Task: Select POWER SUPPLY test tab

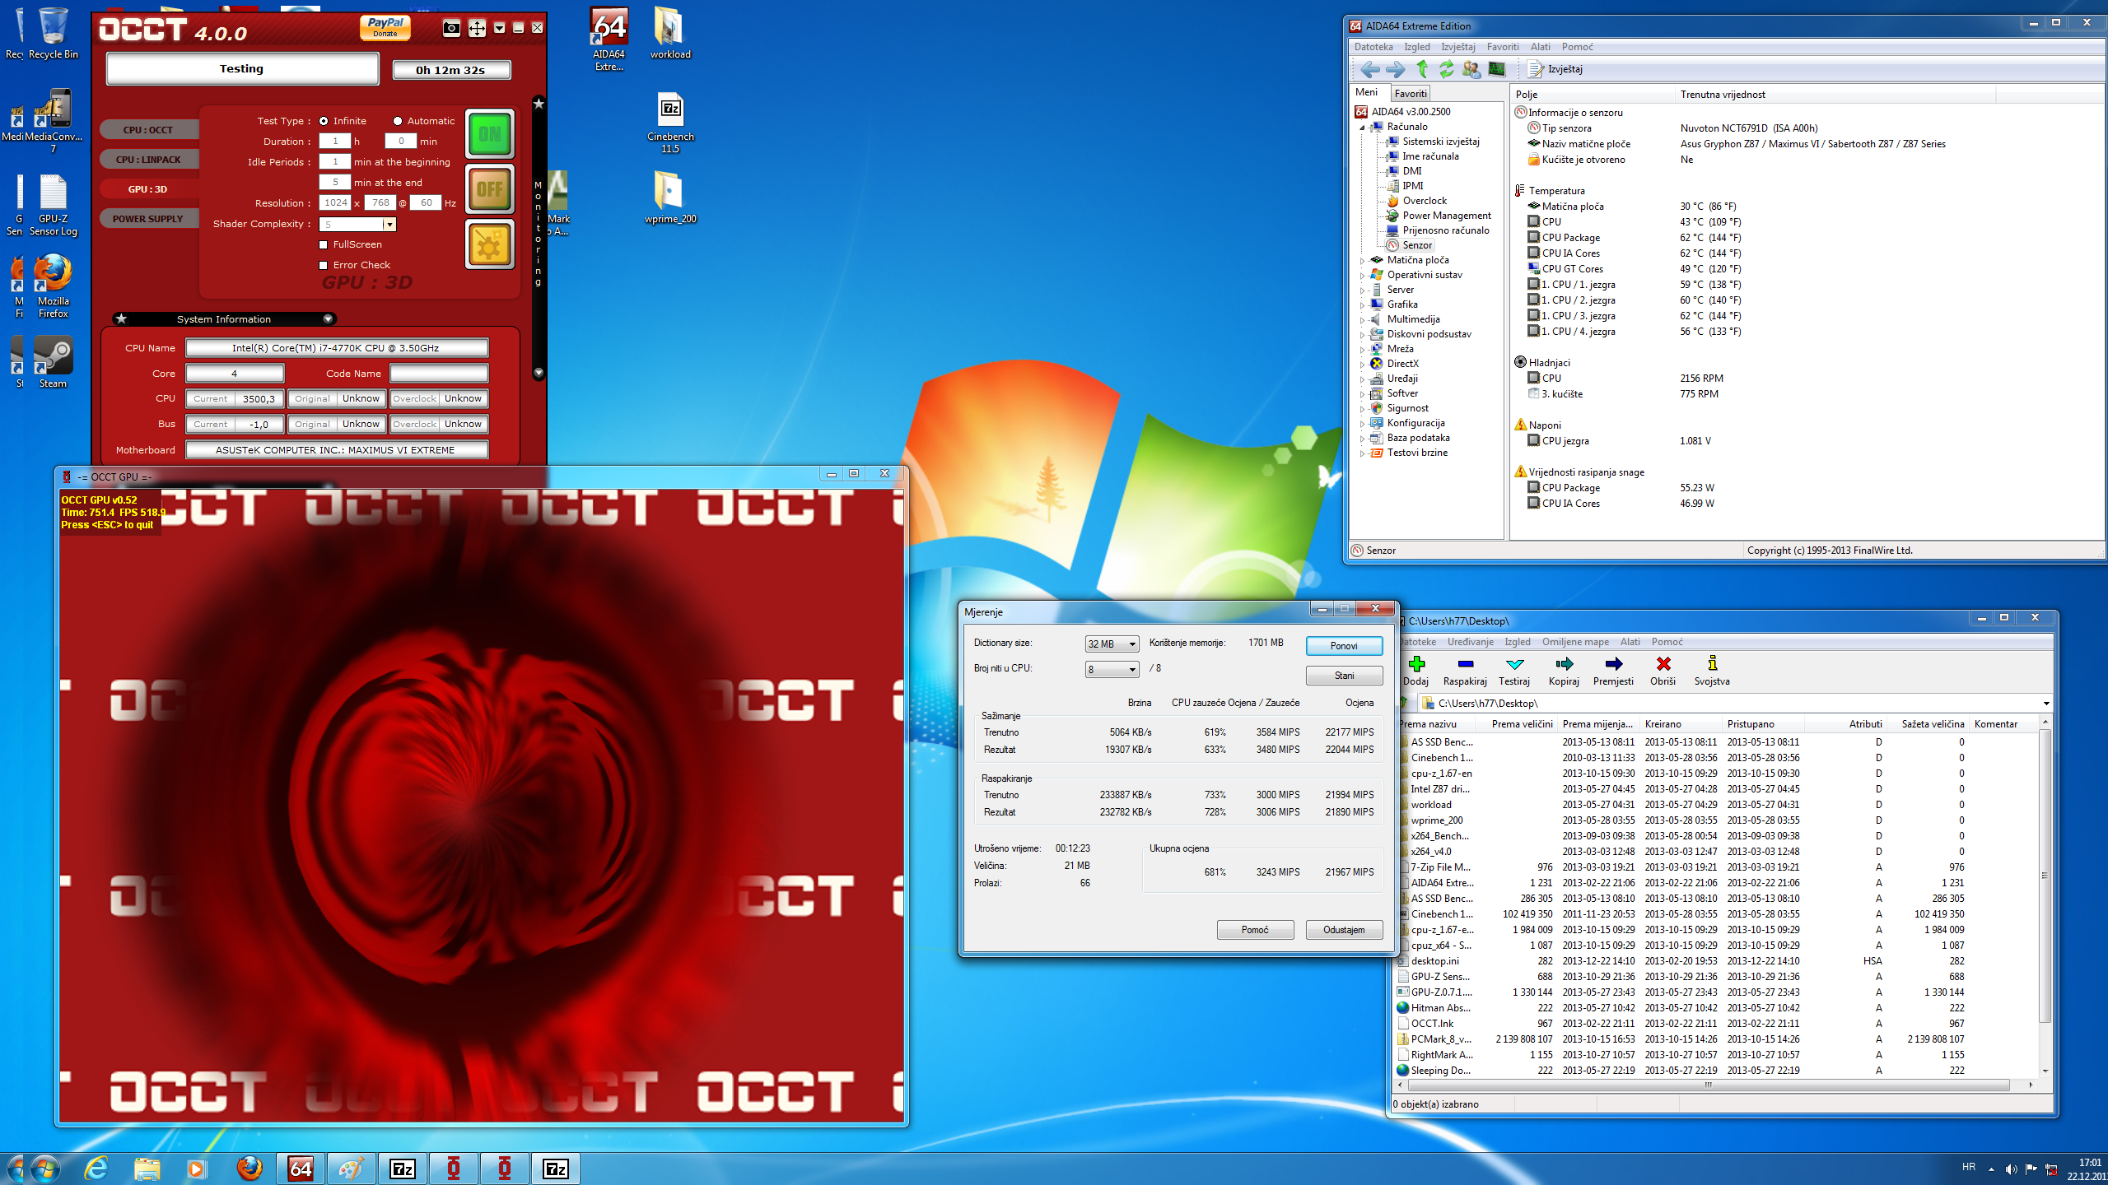Action: coord(148,219)
